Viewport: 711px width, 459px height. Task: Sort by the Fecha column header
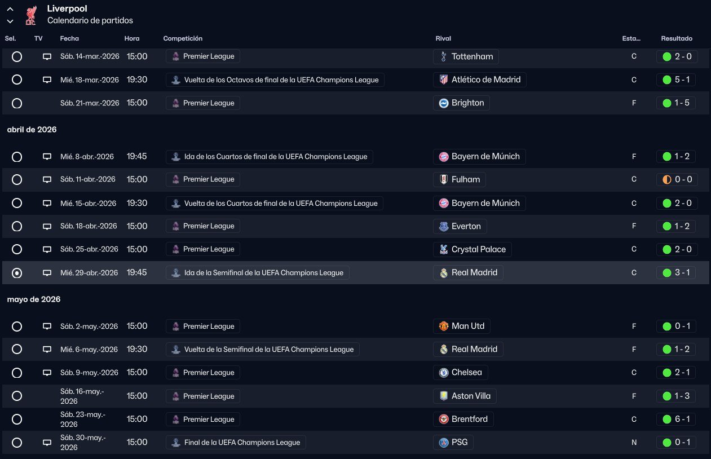tap(69, 38)
